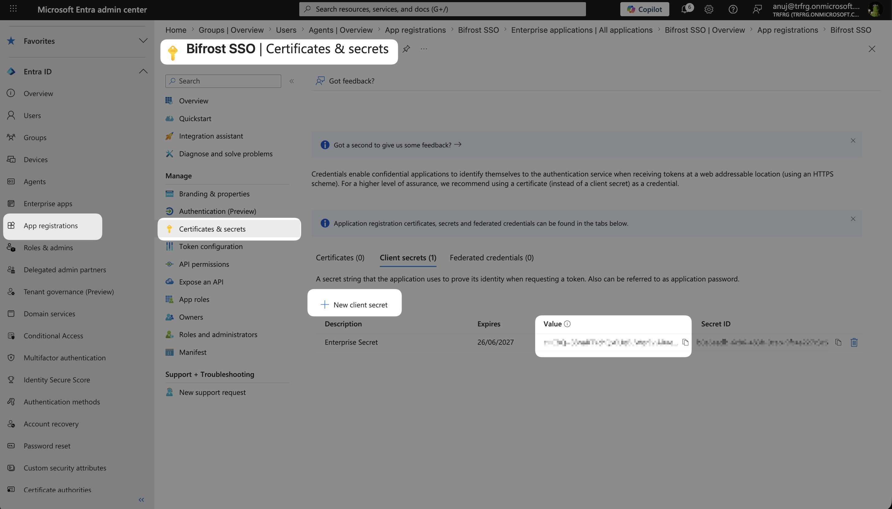Image resolution: width=892 pixels, height=509 pixels.
Task: Open Quickstart menu item
Action: (195, 118)
